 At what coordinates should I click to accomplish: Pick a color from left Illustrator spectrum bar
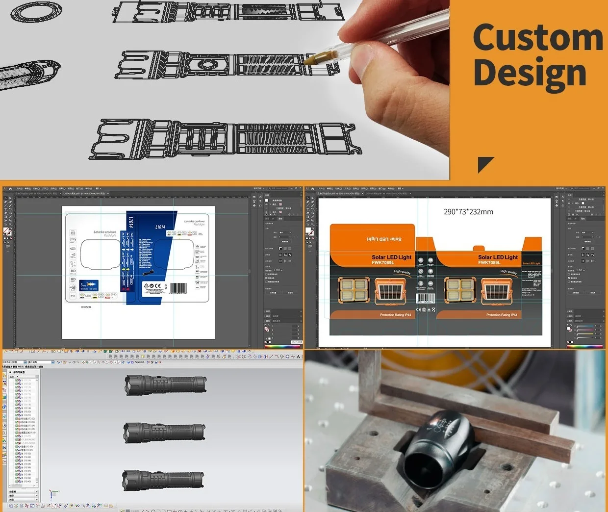point(283,346)
